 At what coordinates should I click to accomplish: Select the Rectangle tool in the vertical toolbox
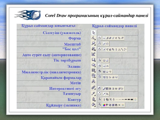[93, 60]
